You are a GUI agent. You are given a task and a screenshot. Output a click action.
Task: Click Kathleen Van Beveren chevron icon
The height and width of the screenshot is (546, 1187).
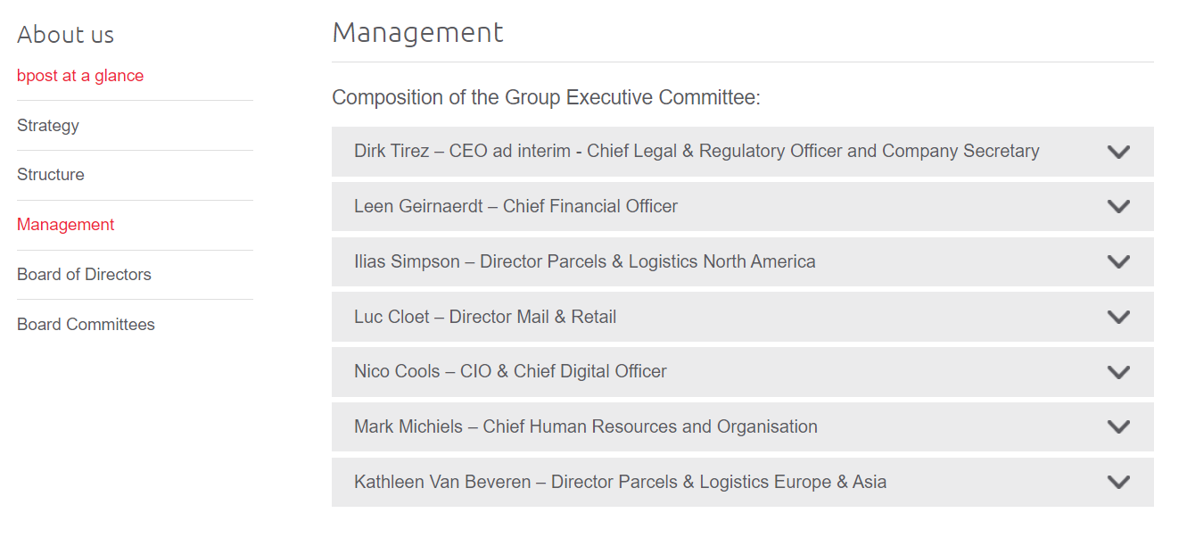(1118, 483)
